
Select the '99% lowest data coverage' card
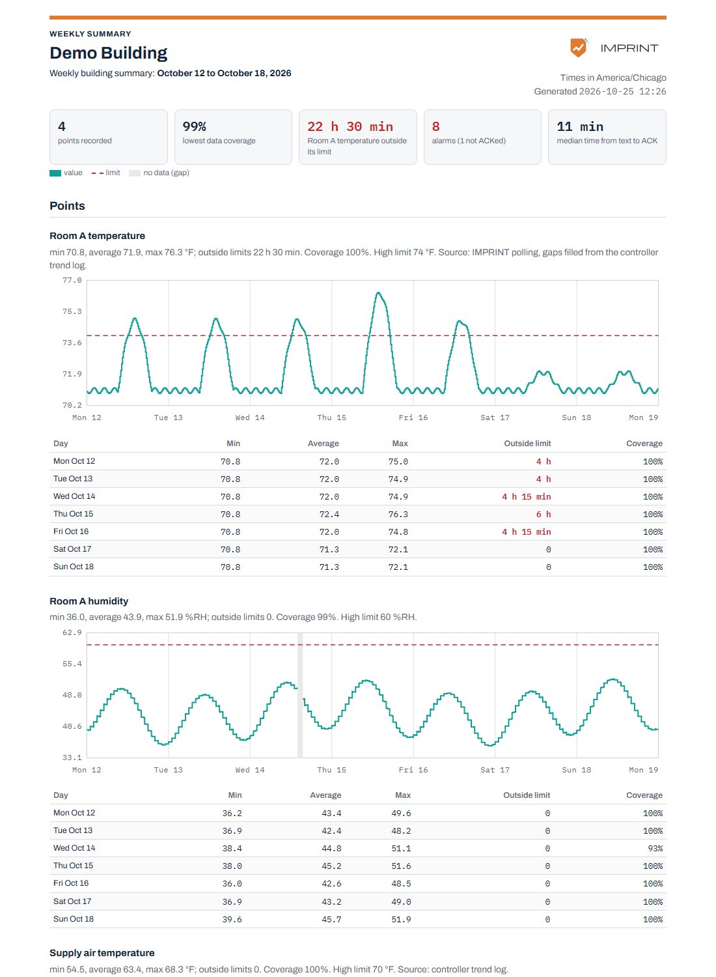(x=233, y=137)
